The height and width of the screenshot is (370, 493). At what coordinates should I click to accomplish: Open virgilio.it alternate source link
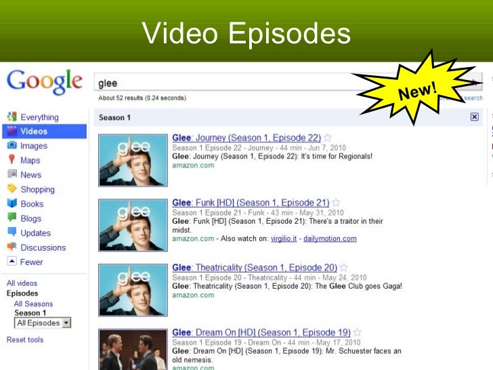284,239
